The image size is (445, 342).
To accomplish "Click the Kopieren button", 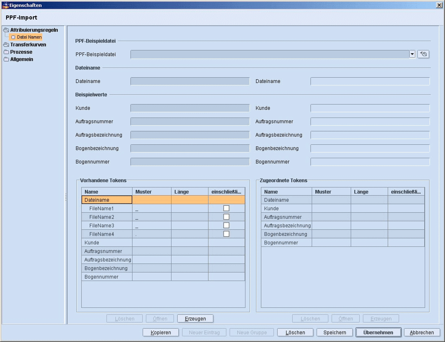I will pos(161,332).
